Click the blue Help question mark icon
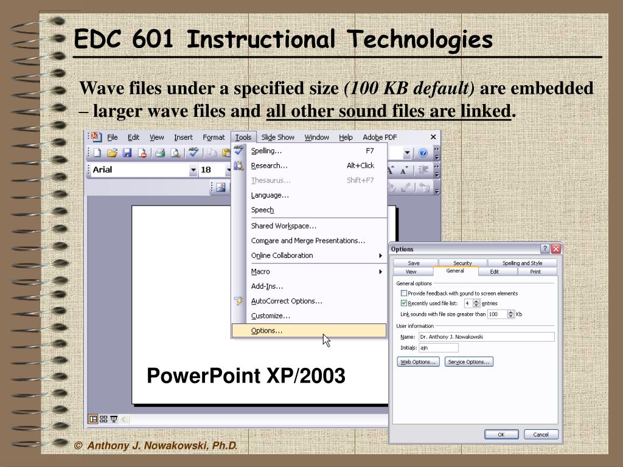Image resolution: width=623 pixels, height=467 pixels. pyautogui.click(x=423, y=153)
